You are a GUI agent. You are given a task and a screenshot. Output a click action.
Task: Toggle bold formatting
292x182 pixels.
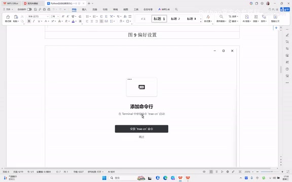coord(29,21)
